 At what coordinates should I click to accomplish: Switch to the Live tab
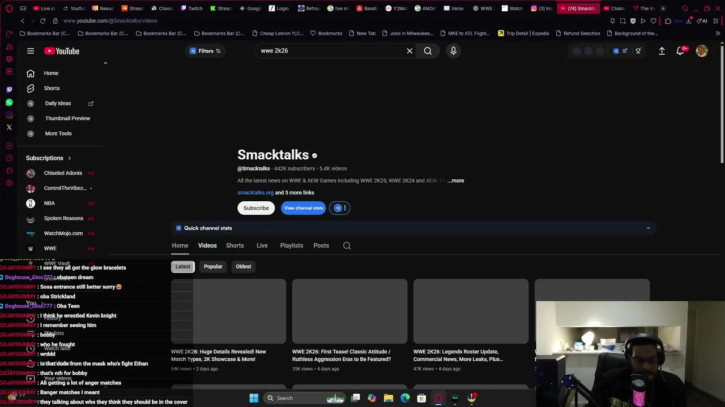pyautogui.click(x=262, y=246)
